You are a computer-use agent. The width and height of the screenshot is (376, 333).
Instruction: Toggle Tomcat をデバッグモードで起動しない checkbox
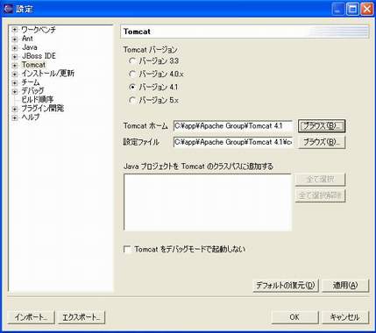(127, 250)
